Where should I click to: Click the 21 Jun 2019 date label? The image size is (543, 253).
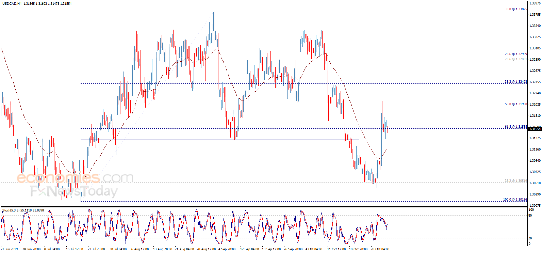[x=9, y=249]
